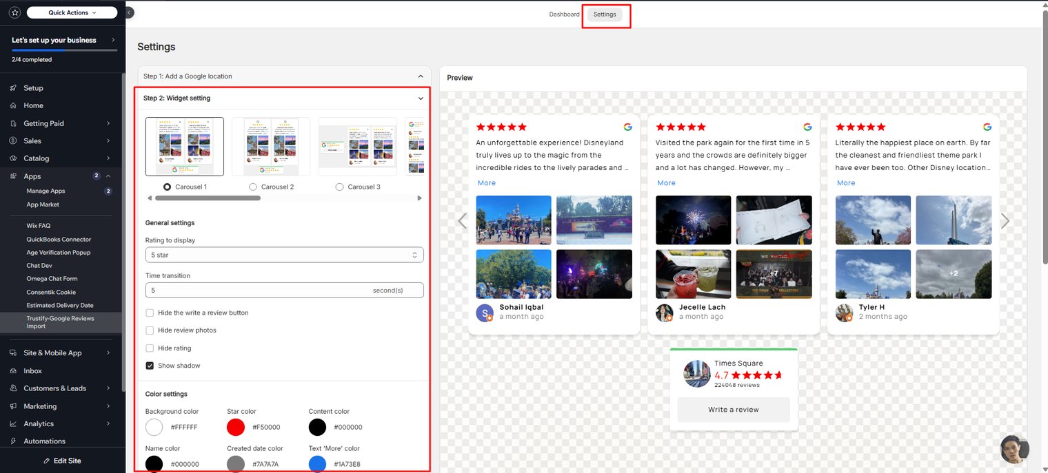Click Jecelle Lach's profile avatar
Viewport: 1048px width, 473px height.
click(665, 313)
